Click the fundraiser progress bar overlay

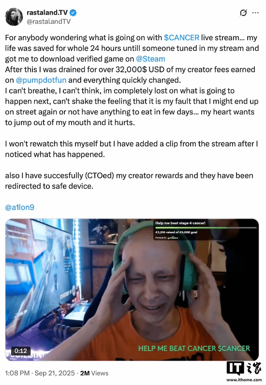pos(206,227)
